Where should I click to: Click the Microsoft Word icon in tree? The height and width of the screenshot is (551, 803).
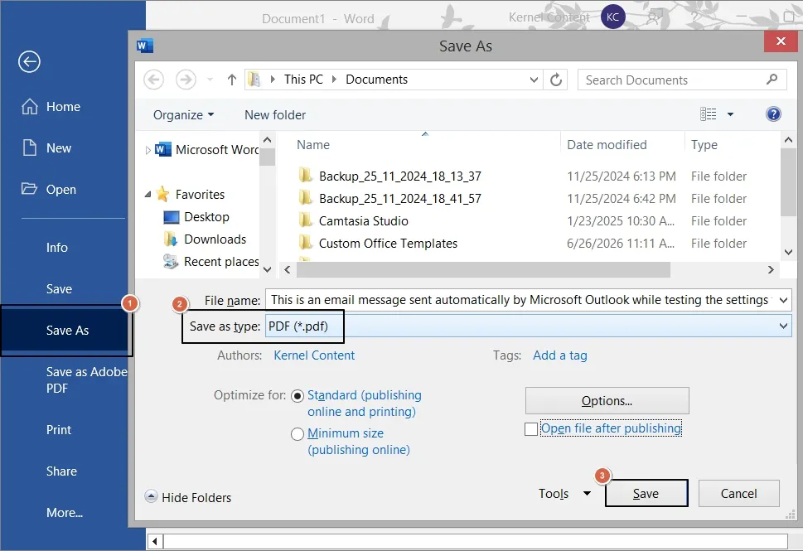point(163,149)
